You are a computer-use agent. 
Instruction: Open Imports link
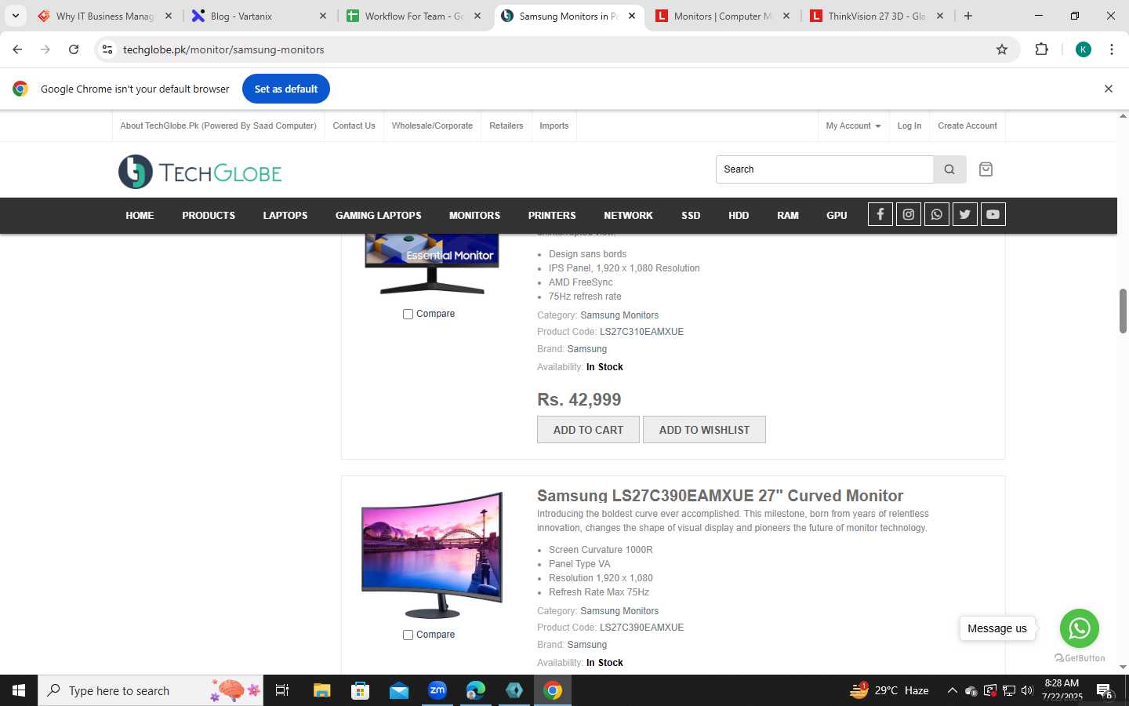tap(554, 126)
